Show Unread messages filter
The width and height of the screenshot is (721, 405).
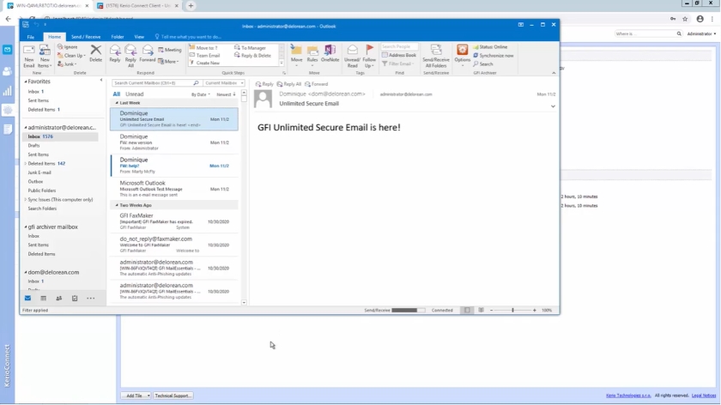click(x=134, y=94)
